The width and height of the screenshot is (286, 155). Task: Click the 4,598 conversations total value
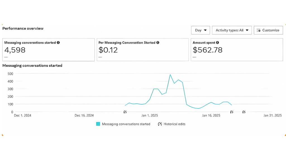15,50
